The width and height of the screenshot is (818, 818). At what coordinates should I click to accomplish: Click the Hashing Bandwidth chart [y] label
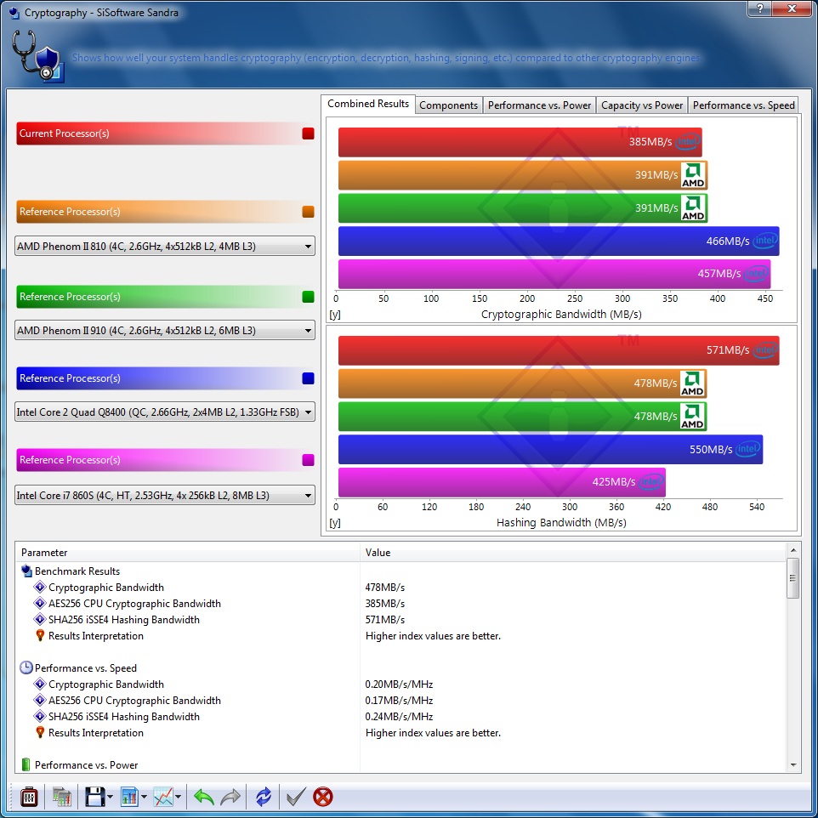coord(335,523)
